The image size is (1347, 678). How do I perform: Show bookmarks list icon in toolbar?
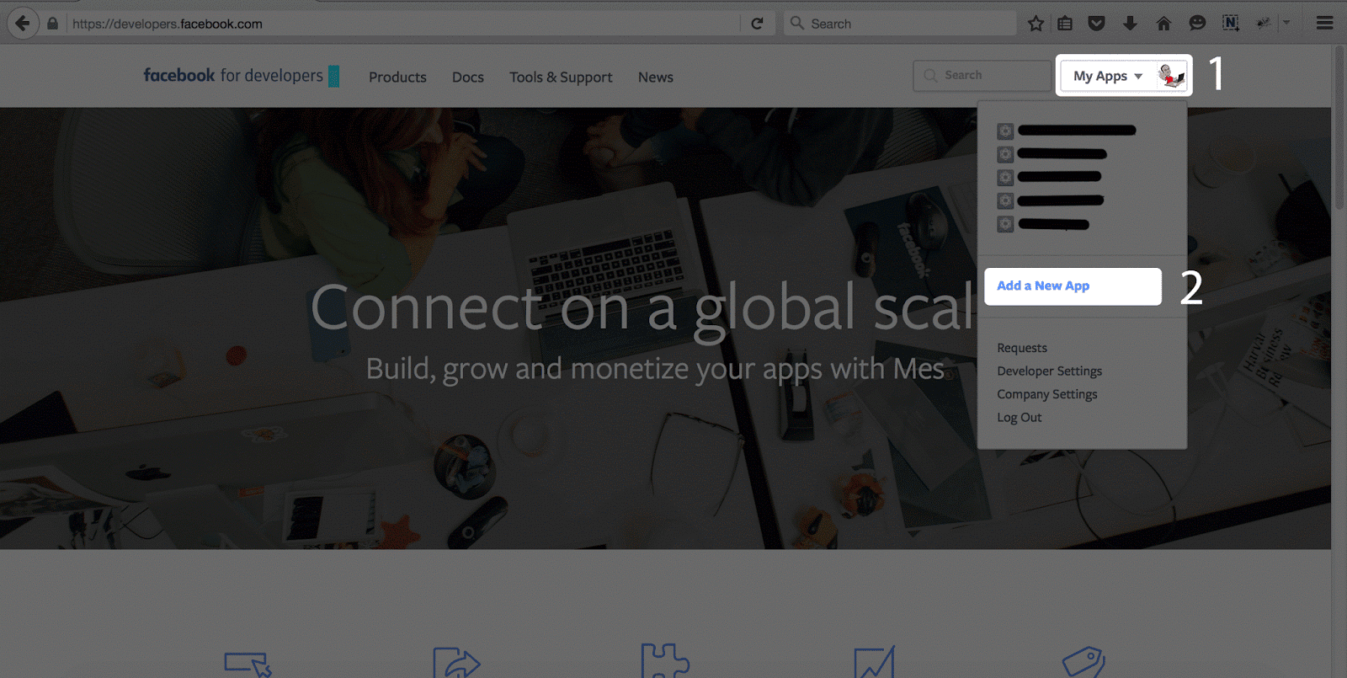pyautogui.click(x=1065, y=24)
